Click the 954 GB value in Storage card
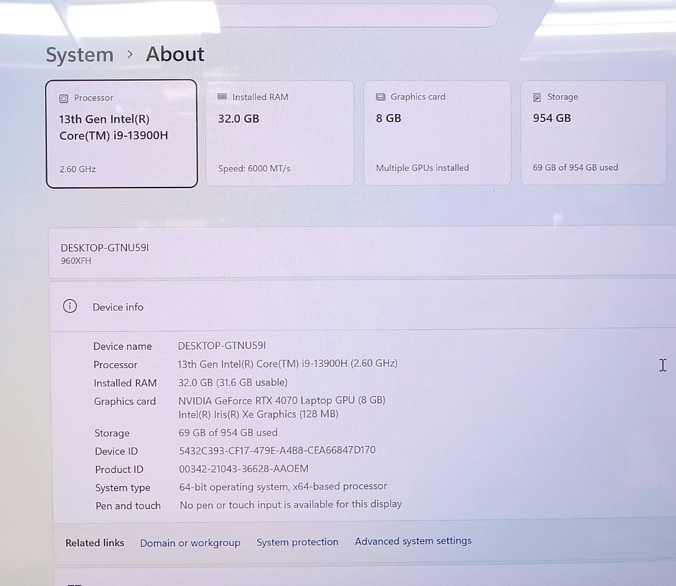The width and height of the screenshot is (676, 586). pos(552,118)
